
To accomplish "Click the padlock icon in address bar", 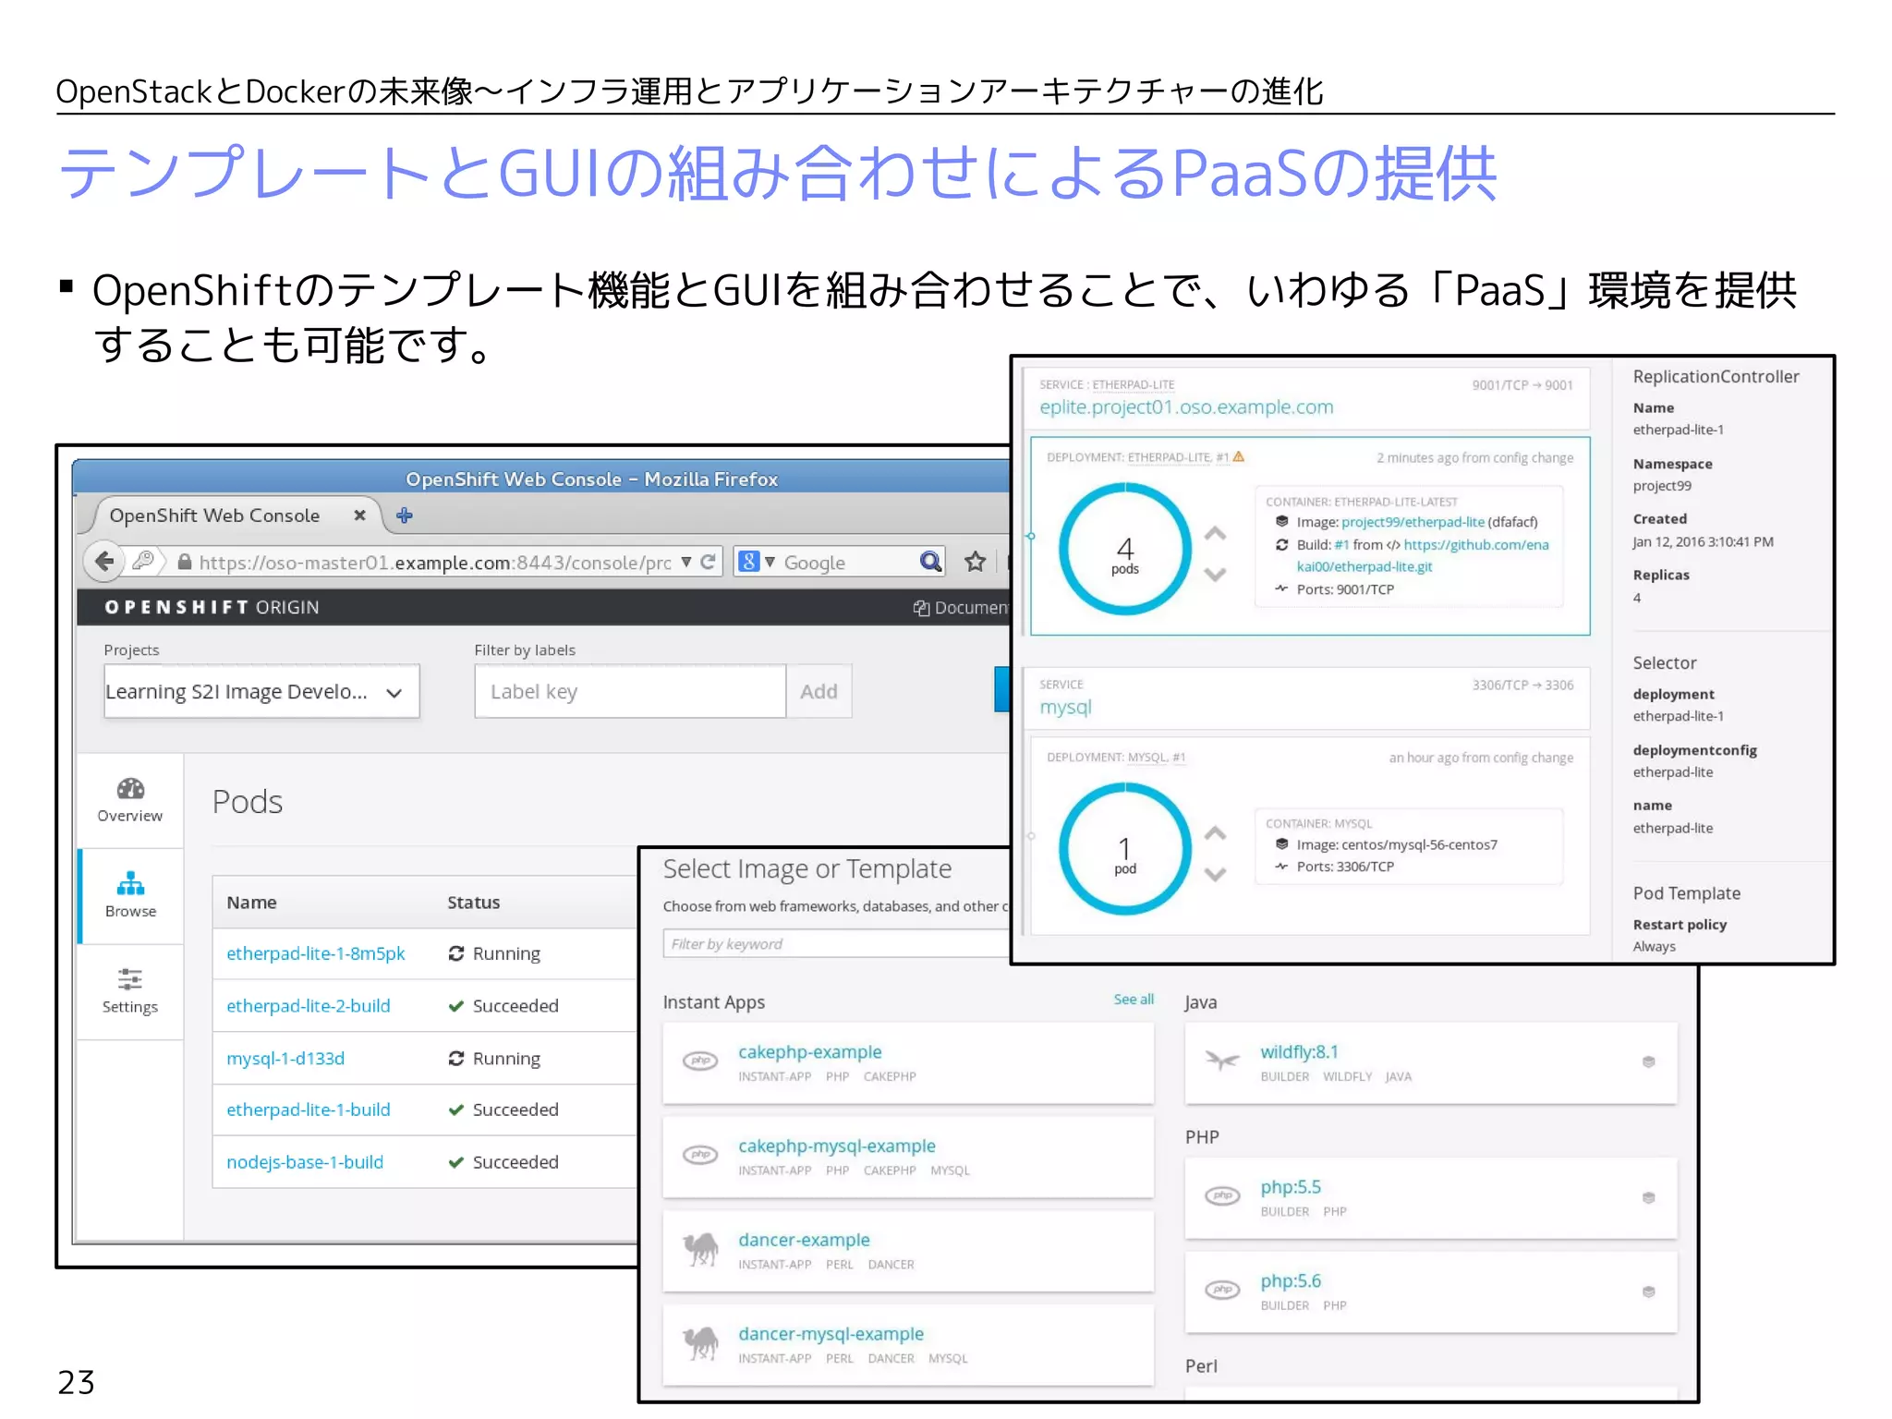I will (x=185, y=562).
